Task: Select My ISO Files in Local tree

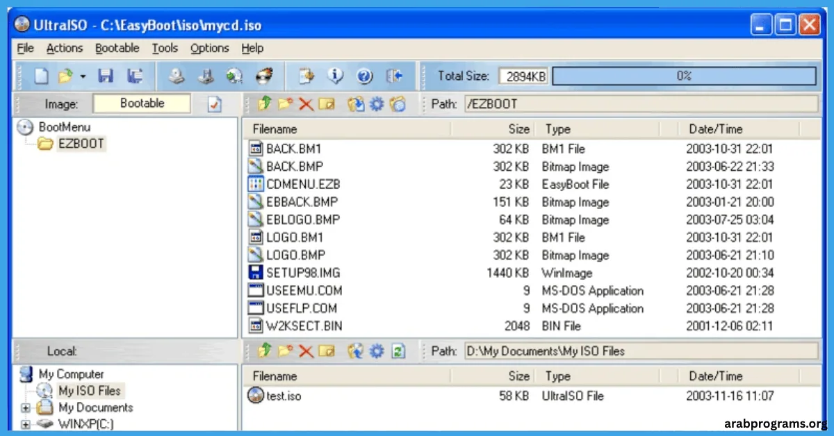Action: pos(90,391)
